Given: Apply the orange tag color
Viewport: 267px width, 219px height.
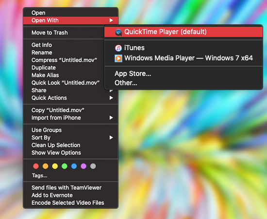Looking at the screenshot, I should coord(46,166).
